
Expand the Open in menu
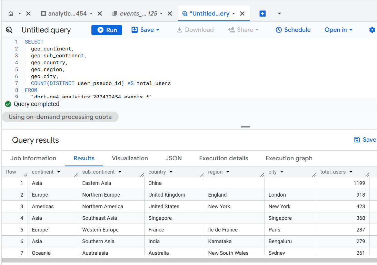click(338, 30)
